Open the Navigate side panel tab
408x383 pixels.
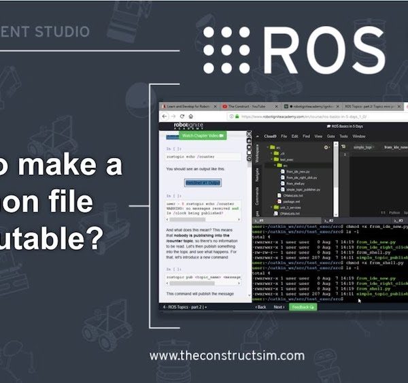[257, 175]
